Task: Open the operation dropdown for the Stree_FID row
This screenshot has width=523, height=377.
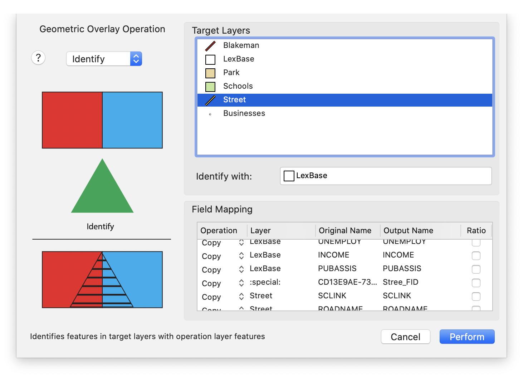Action: (x=241, y=283)
